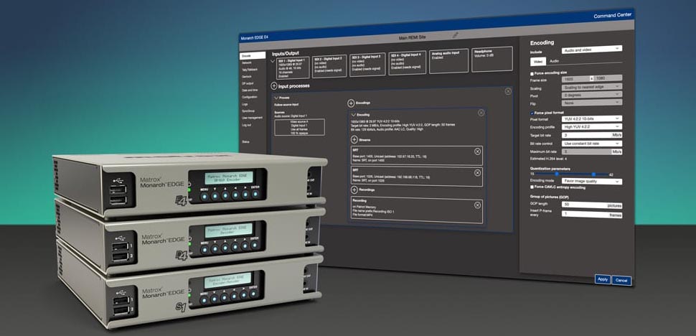Open User management in the sidebar

tap(251, 118)
